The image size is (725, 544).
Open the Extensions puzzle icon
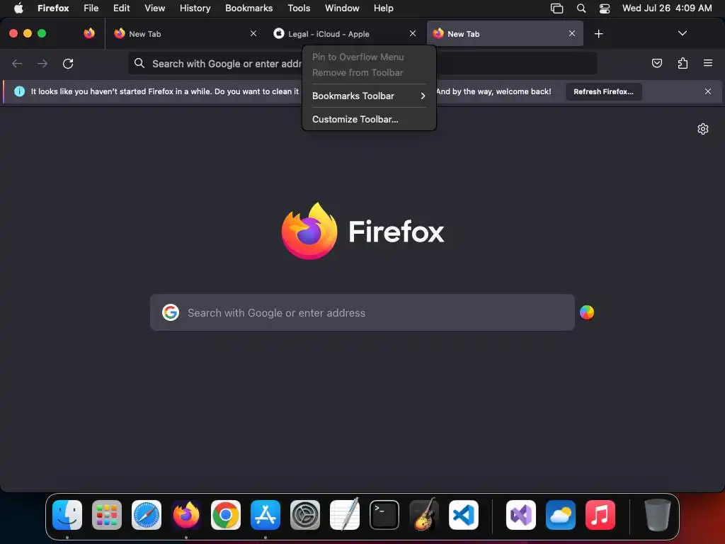683,63
